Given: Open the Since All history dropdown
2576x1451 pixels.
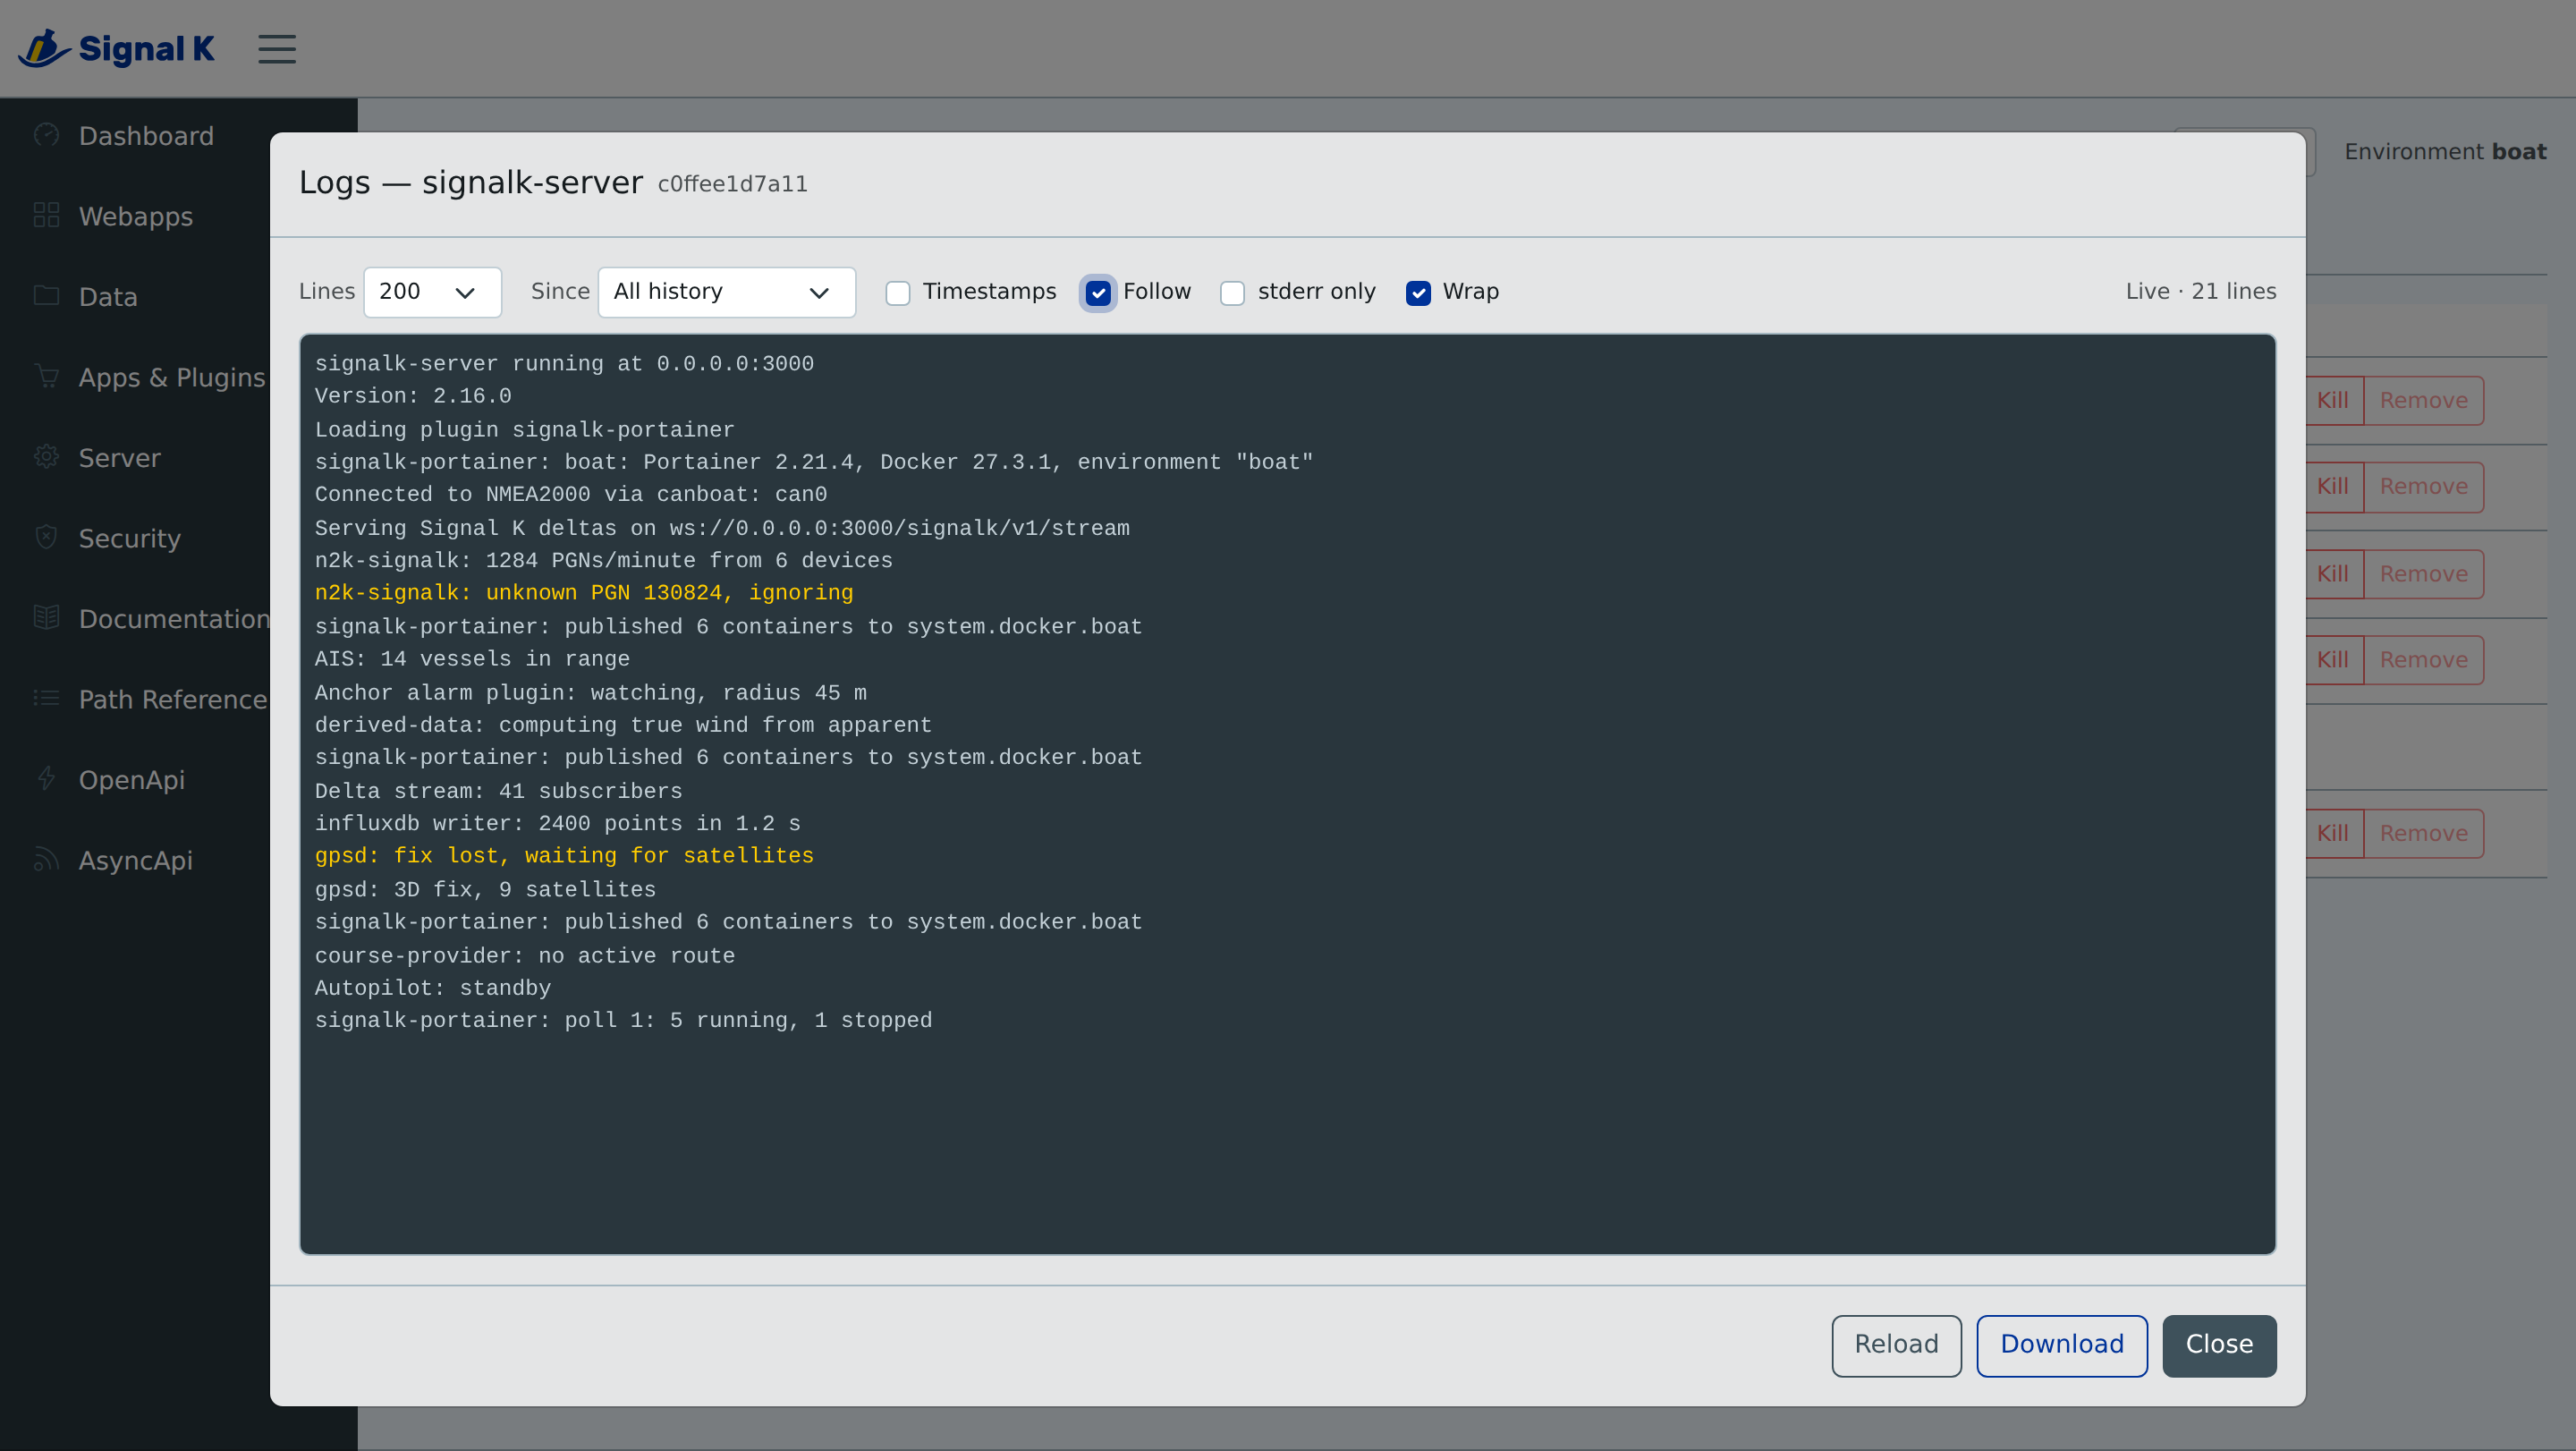Looking at the screenshot, I should coord(726,292).
